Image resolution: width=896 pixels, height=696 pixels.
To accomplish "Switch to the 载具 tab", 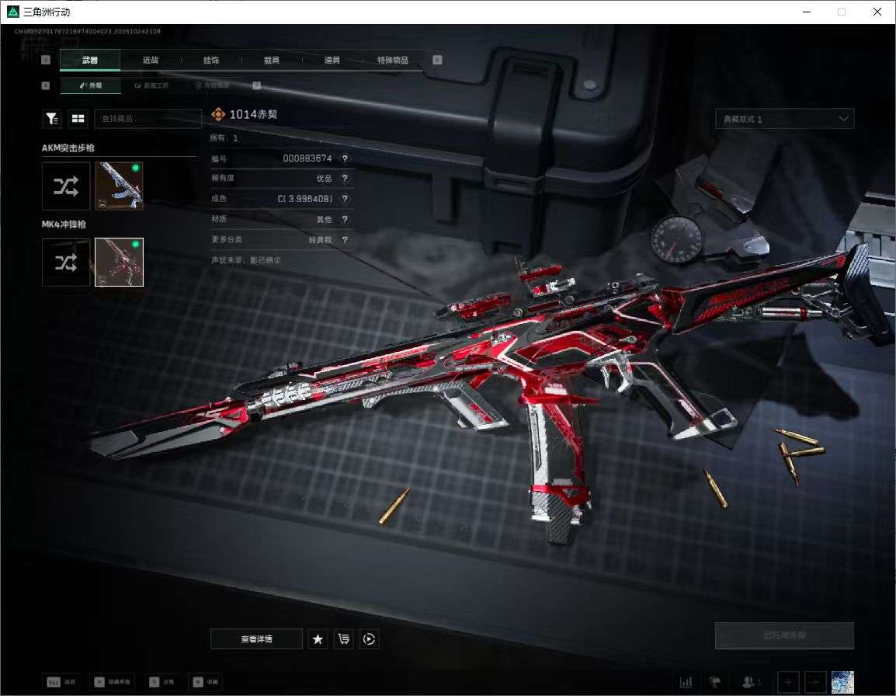I will [x=272, y=60].
